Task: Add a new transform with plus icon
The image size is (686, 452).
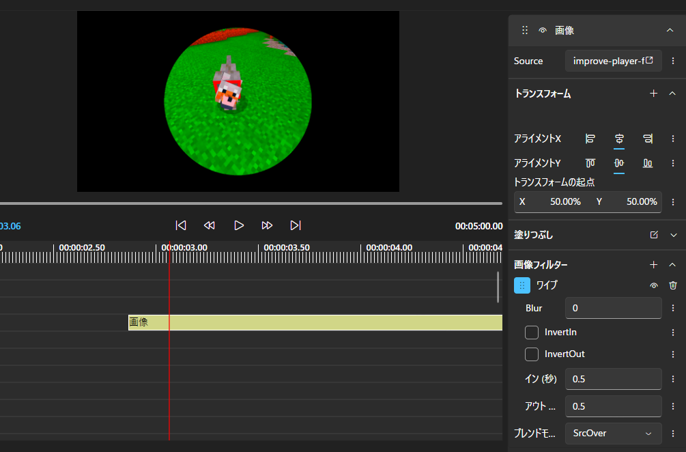Action: pos(653,94)
